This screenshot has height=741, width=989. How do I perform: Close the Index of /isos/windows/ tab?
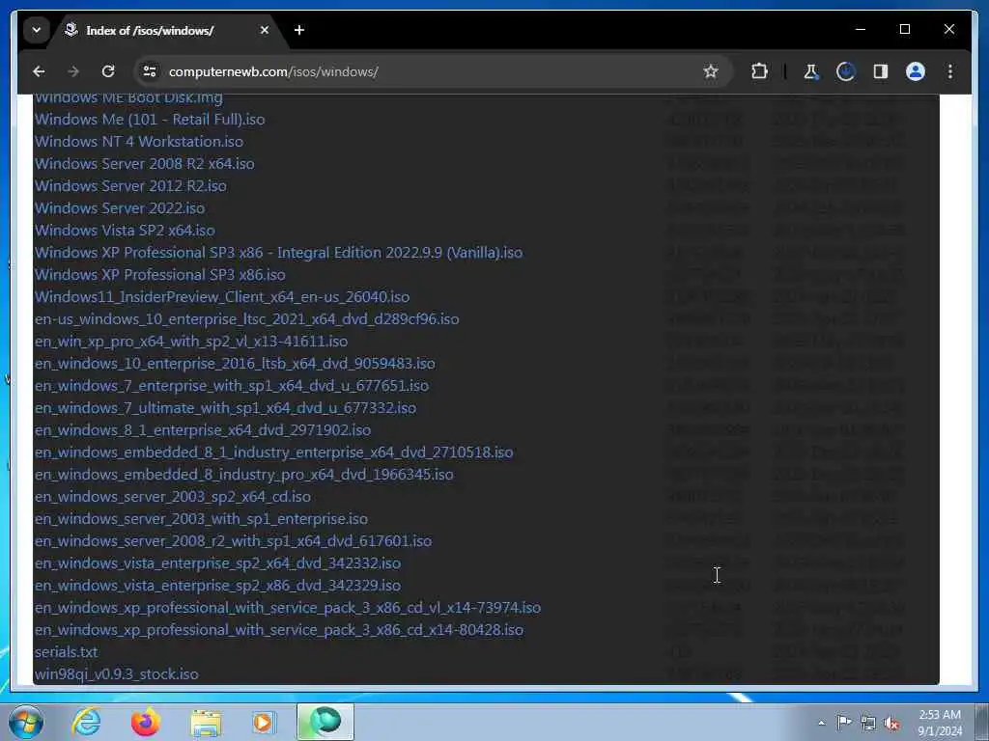point(265,30)
